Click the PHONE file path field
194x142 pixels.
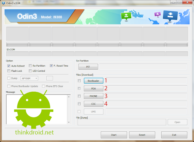tap(146, 96)
